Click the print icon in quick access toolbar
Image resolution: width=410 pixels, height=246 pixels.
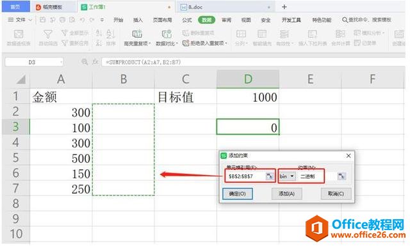(62, 20)
